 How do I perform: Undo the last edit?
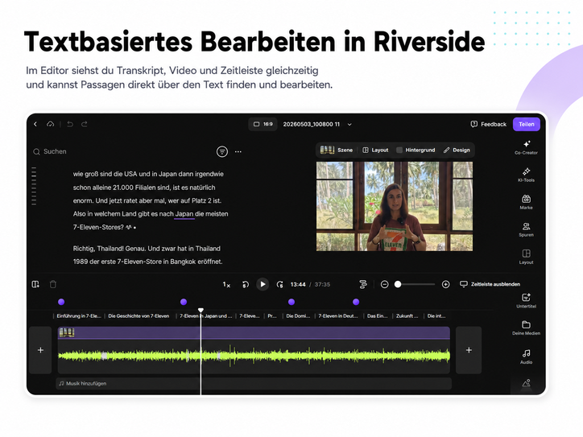tap(70, 124)
